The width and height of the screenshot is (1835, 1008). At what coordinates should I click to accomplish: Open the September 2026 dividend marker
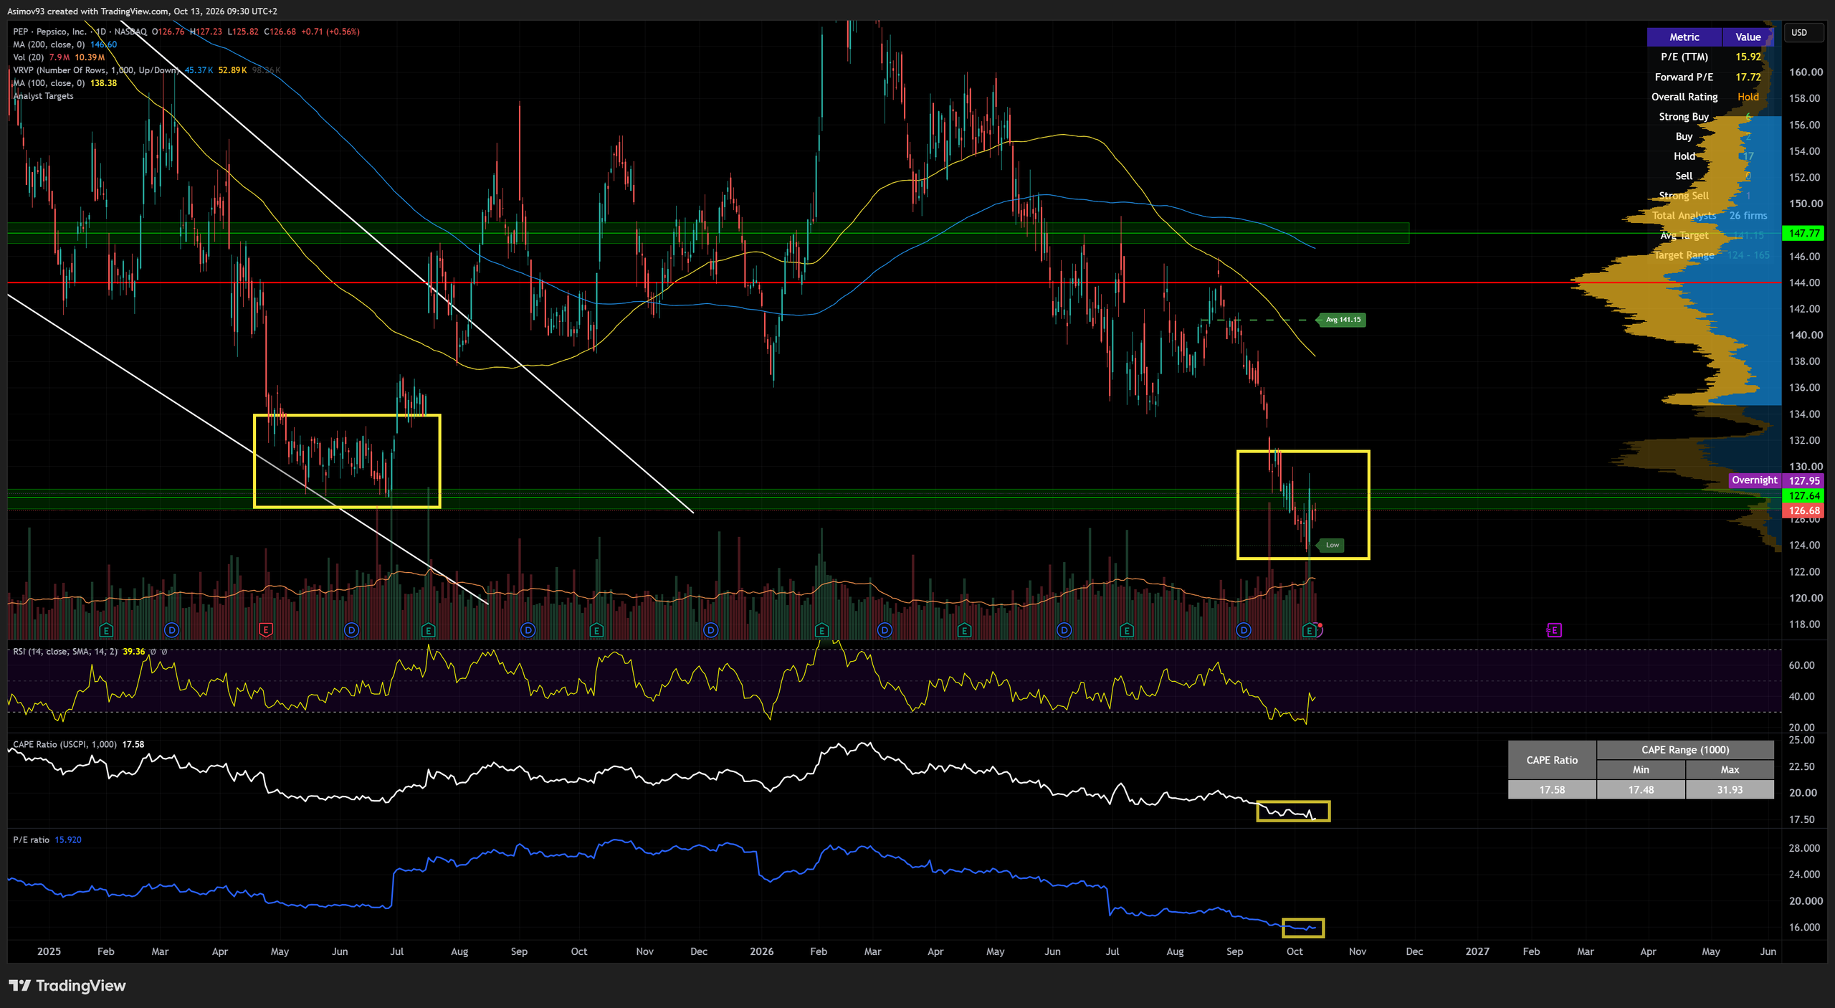click(1244, 630)
